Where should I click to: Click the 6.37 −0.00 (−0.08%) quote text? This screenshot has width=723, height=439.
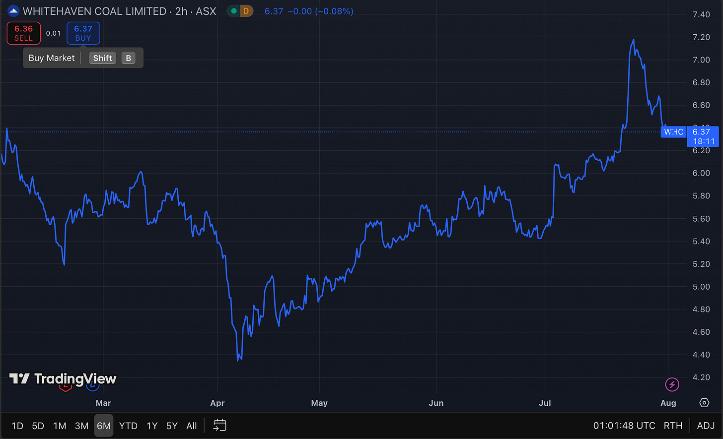(x=309, y=11)
